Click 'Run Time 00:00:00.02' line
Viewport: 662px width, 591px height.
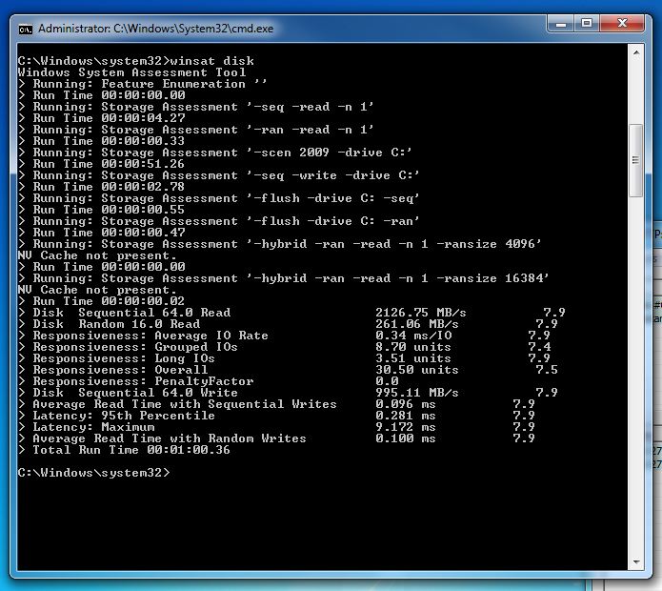[102, 301]
